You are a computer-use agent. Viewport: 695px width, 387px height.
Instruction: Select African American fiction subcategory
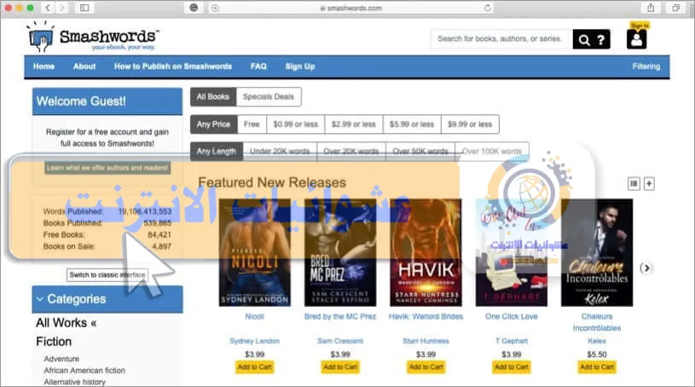click(84, 370)
